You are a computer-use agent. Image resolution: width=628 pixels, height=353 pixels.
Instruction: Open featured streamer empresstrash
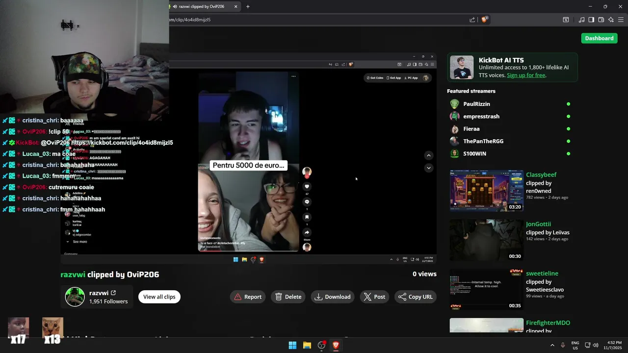point(481,116)
